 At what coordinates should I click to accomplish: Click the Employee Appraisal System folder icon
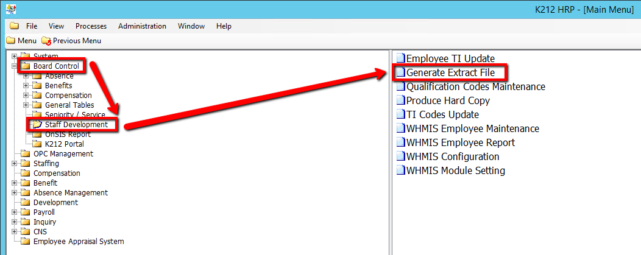pyautogui.click(x=25, y=242)
